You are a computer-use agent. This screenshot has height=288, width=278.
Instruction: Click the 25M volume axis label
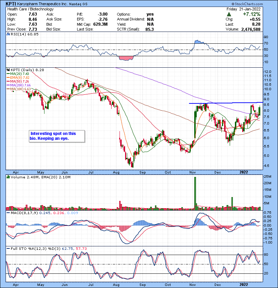[x=268, y=177]
